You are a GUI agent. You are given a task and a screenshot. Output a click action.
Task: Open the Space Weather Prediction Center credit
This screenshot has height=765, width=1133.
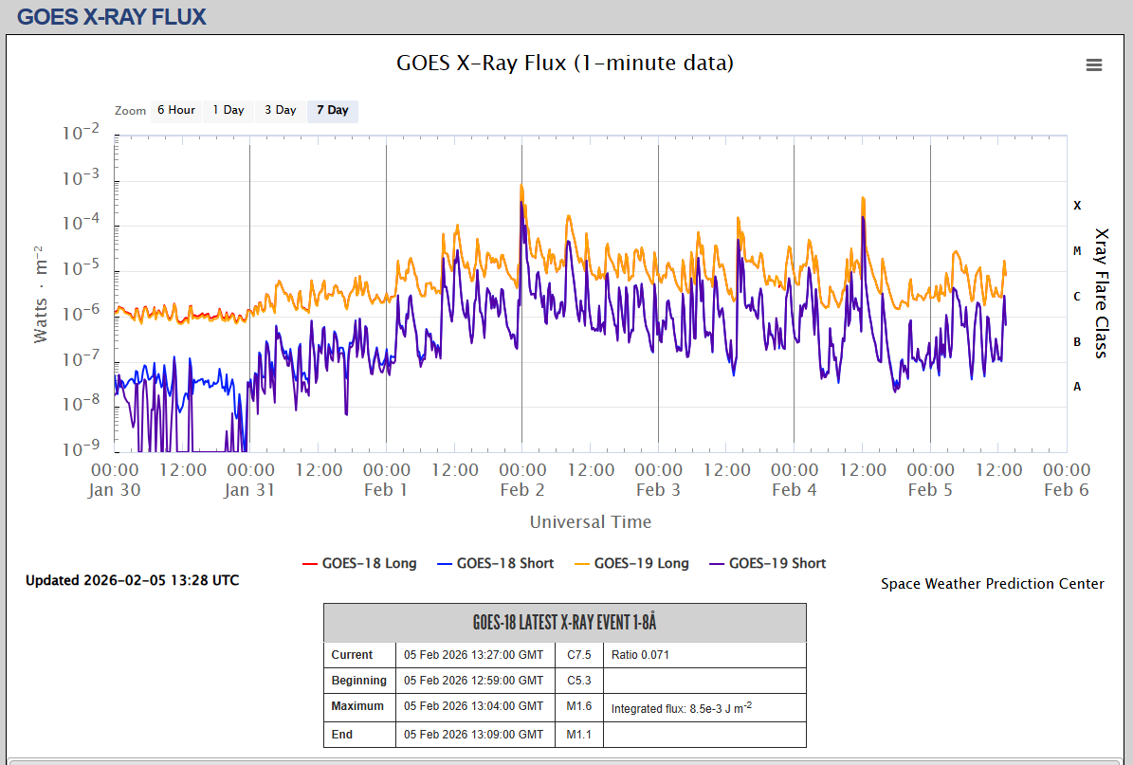coord(992,584)
